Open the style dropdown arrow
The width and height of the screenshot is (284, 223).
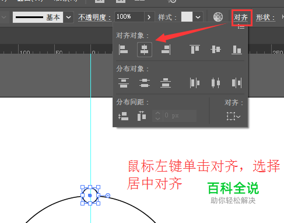198,17
